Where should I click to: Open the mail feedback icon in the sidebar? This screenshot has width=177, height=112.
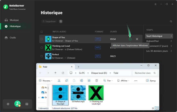click(27, 104)
